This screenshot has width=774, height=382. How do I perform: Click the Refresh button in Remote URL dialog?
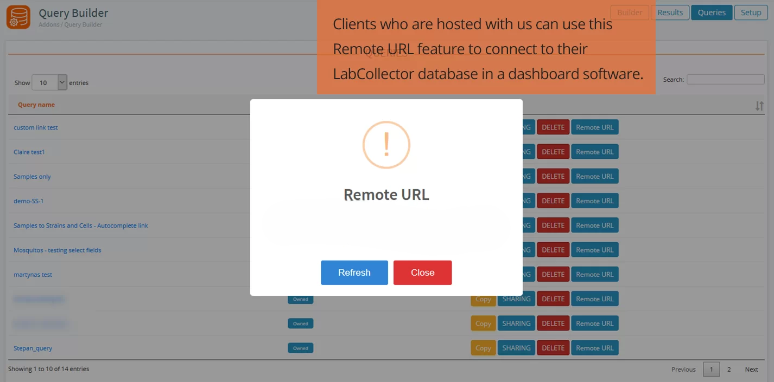[354, 273]
